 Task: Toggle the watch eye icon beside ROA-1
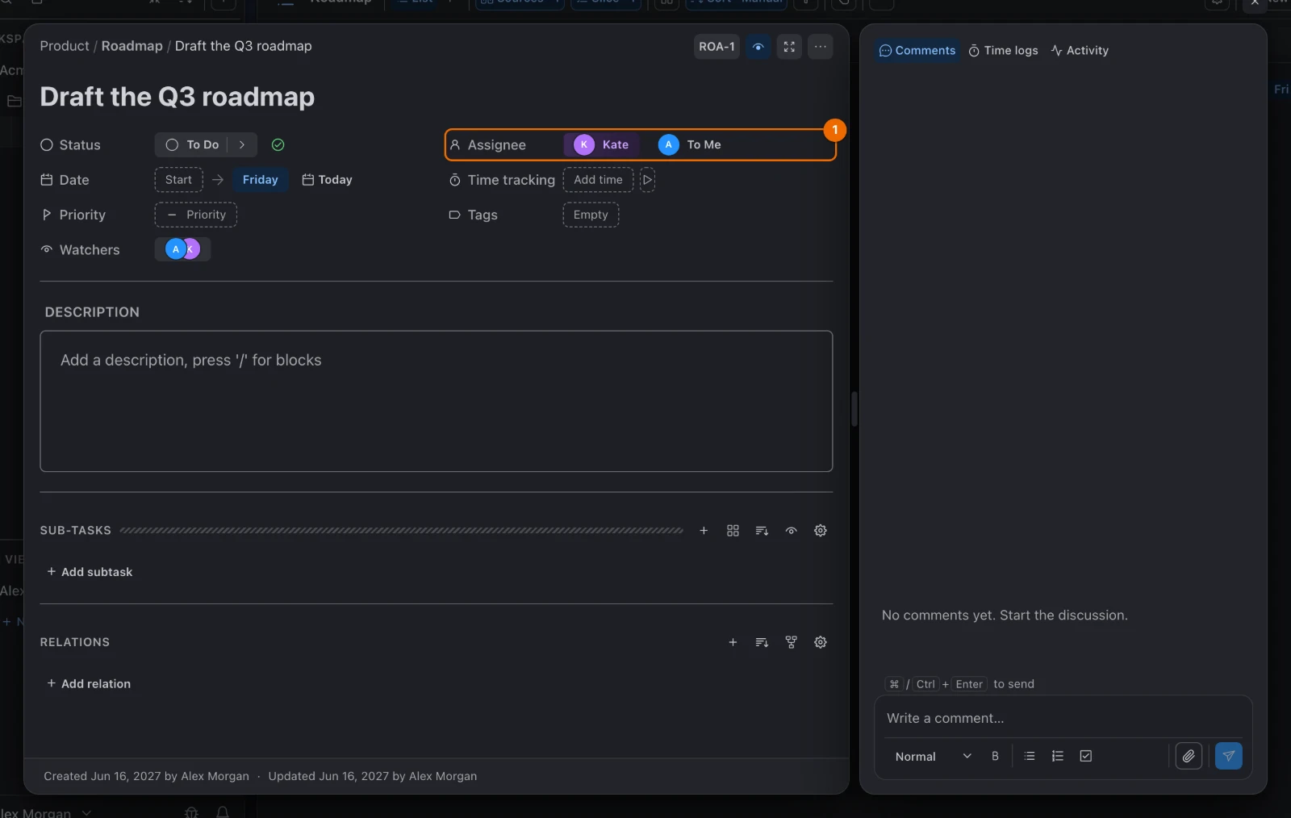758,47
